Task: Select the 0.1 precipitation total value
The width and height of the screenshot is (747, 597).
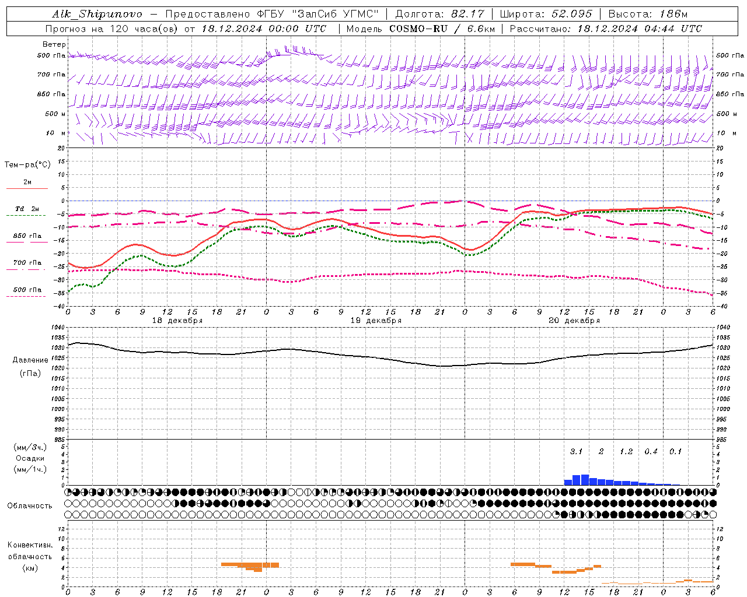Action: point(676,451)
